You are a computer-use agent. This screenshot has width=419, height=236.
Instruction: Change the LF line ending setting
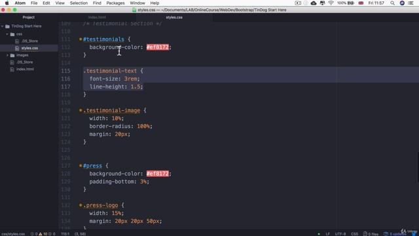point(327,234)
